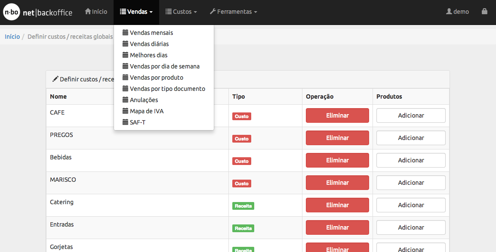Add products to the Catering row
The height and width of the screenshot is (252, 496).
[x=411, y=205]
